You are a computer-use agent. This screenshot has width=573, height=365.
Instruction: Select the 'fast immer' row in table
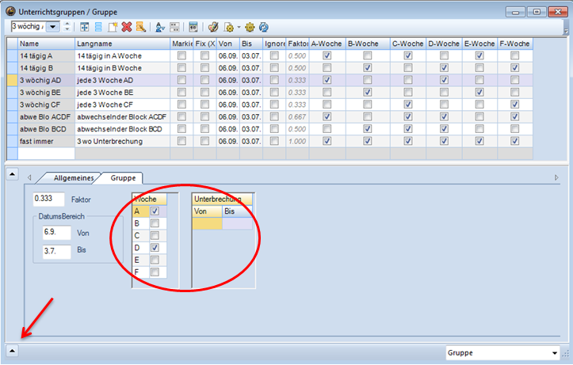pos(45,141)
